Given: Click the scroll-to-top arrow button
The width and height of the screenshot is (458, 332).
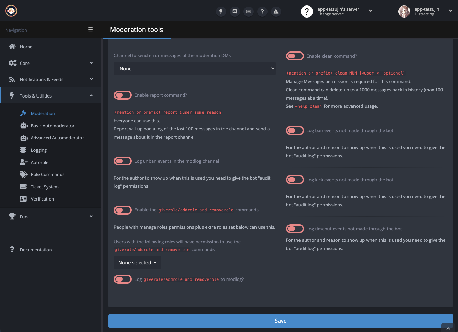Looking at the screenshot, I should click(x=448, y=328).
